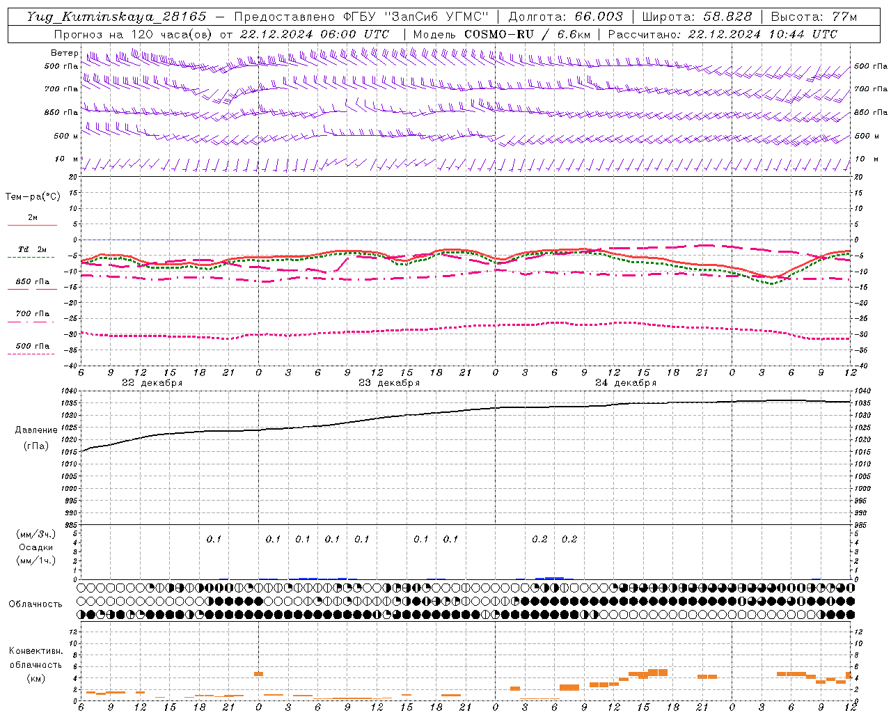Click the Облачность cloud cover label
Screen dimensions: 891x713
tap(36, 604)
